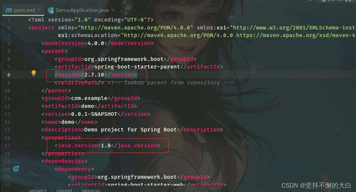The width and height of the screenshot is (356, 192).
Task: Click the 2.7.10 version value
Action: [94, 74]
